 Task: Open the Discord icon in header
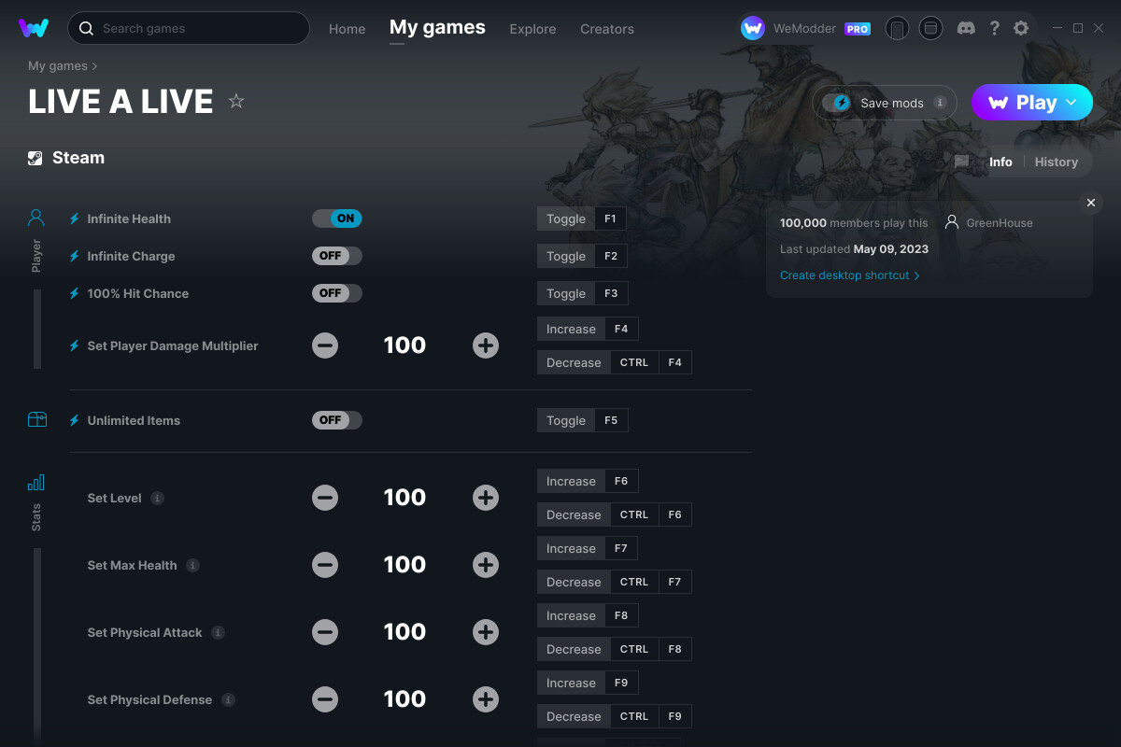click(x=967, y=28)
